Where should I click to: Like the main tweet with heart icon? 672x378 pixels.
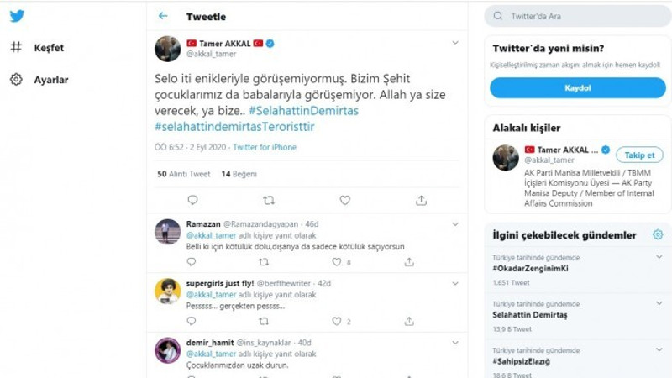(x=344, y=200)
